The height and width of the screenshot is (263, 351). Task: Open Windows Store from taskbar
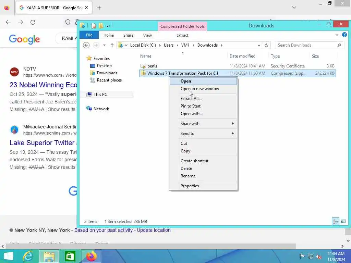point(70,256)
